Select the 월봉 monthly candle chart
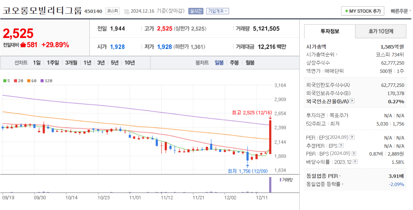Image resolution: width=413 pixels, height=210 pixels. [250, 63]
